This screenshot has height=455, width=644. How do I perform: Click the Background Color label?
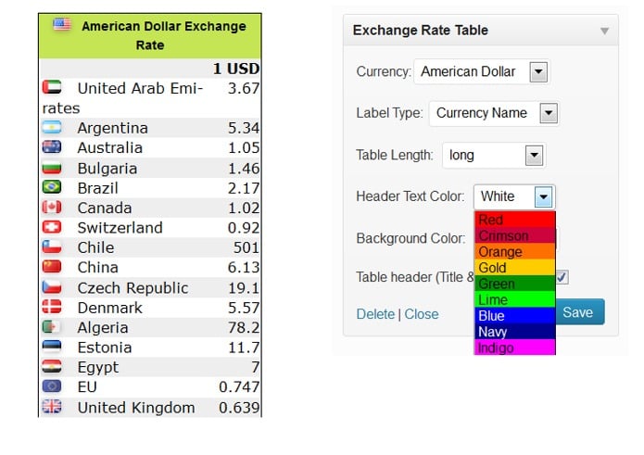[x=410, y=238]
